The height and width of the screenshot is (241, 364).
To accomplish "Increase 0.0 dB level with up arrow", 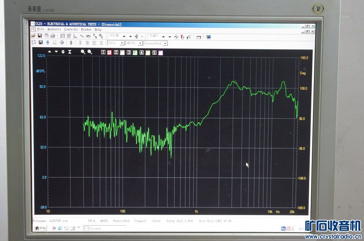I will pos(124,37).
